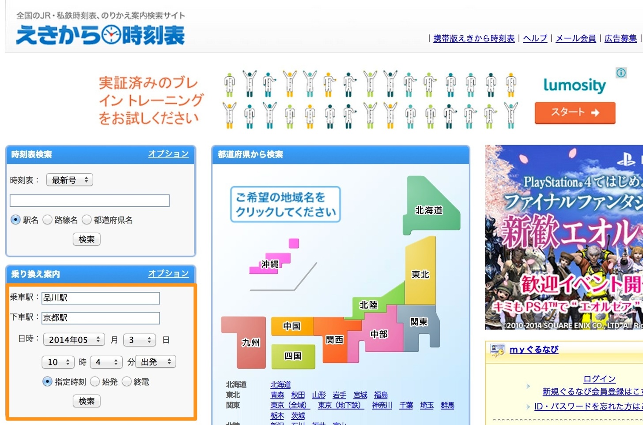Open the myぐるなび link
The width and height of the screenshot is (643, 425).
534,350
